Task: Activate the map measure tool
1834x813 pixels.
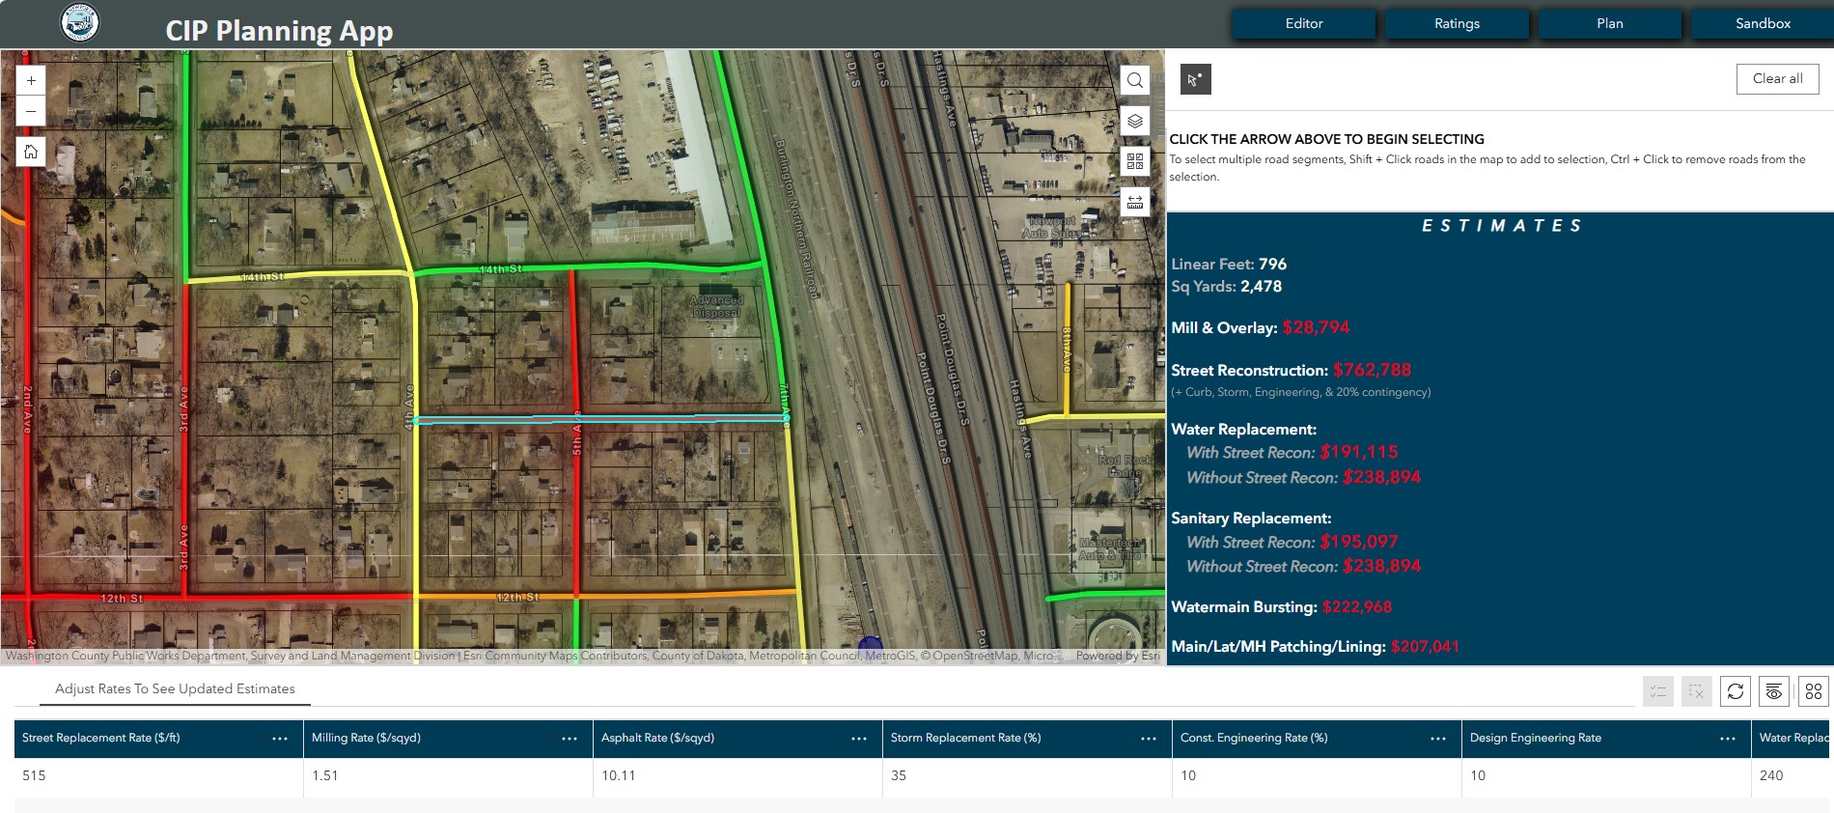Action: [x=1135, y=202]
